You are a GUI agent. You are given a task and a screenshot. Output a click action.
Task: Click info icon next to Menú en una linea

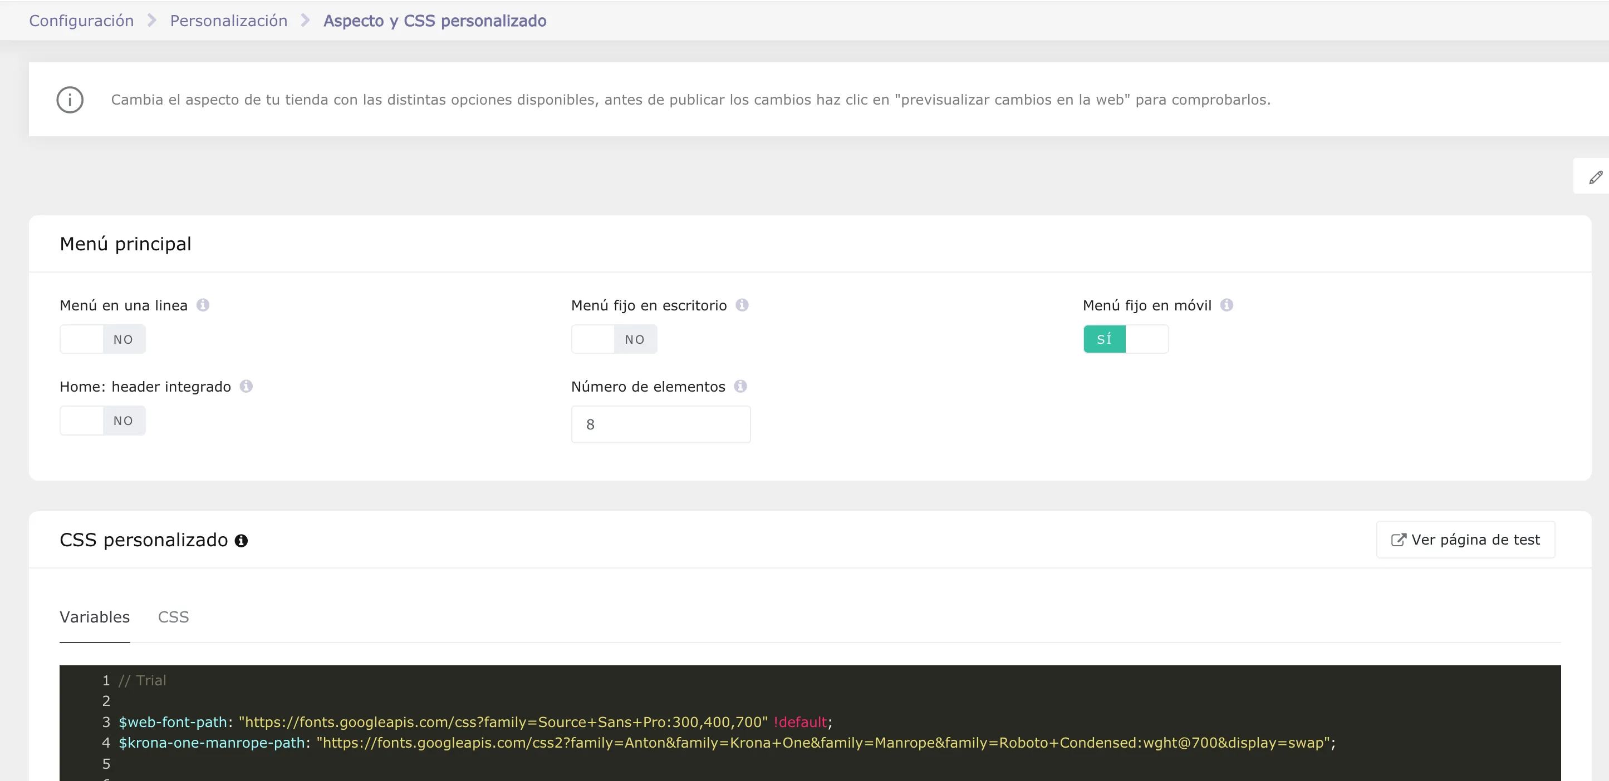coord(203,305)
